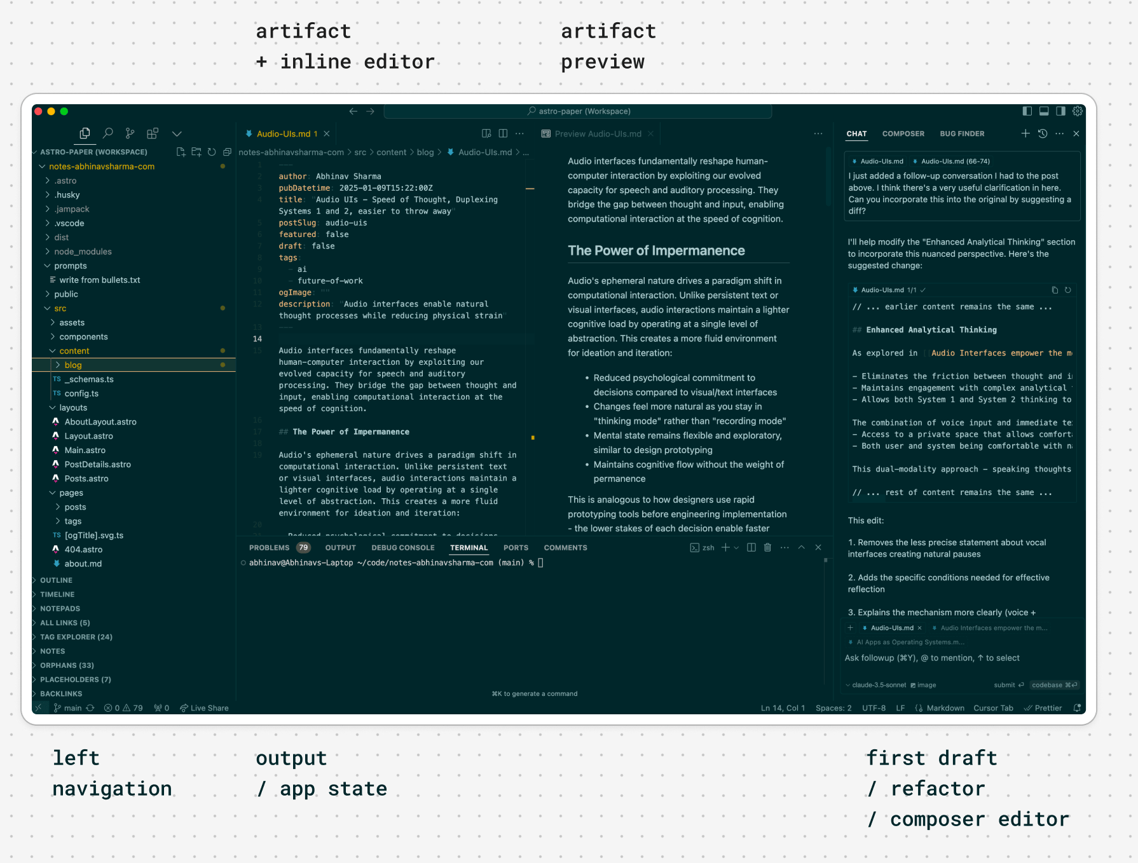Viewport: 1138px width, 863px height.
Task: Click the Ask followup chat input
Action: click(x=962, y=658)
